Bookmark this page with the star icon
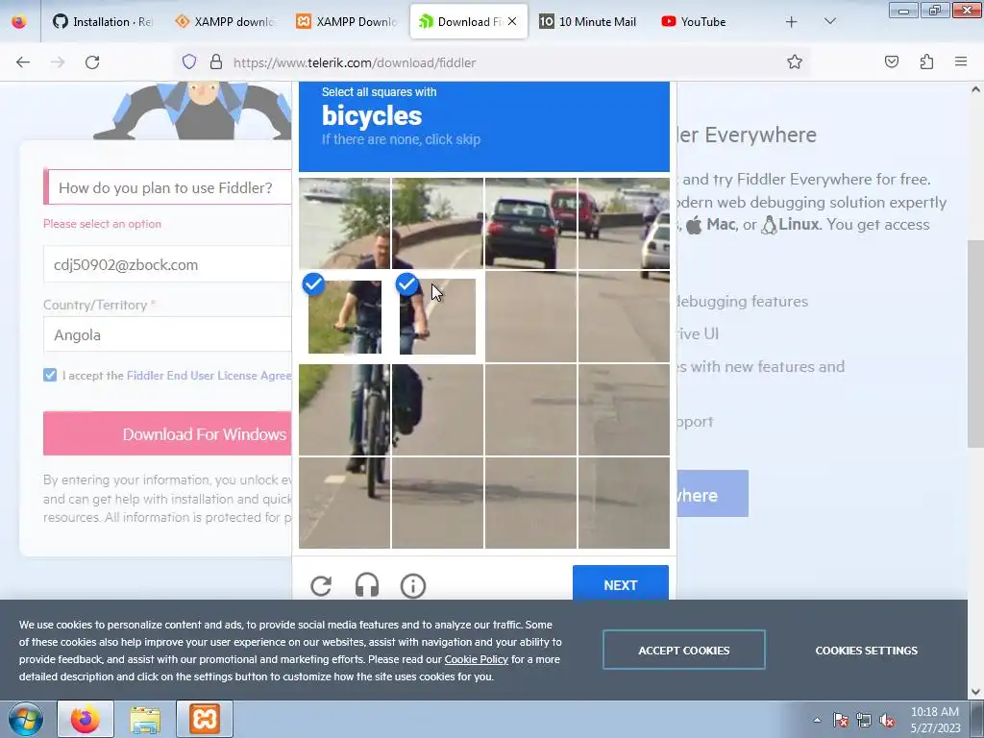 (795, 61)
